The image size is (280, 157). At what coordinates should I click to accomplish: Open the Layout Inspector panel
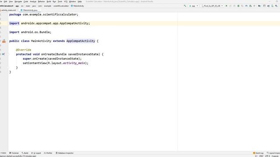[x=273, y=153]
